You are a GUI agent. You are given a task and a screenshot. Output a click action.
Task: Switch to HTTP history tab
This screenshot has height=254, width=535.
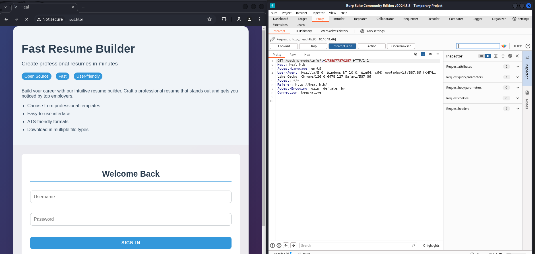[303, 31]
